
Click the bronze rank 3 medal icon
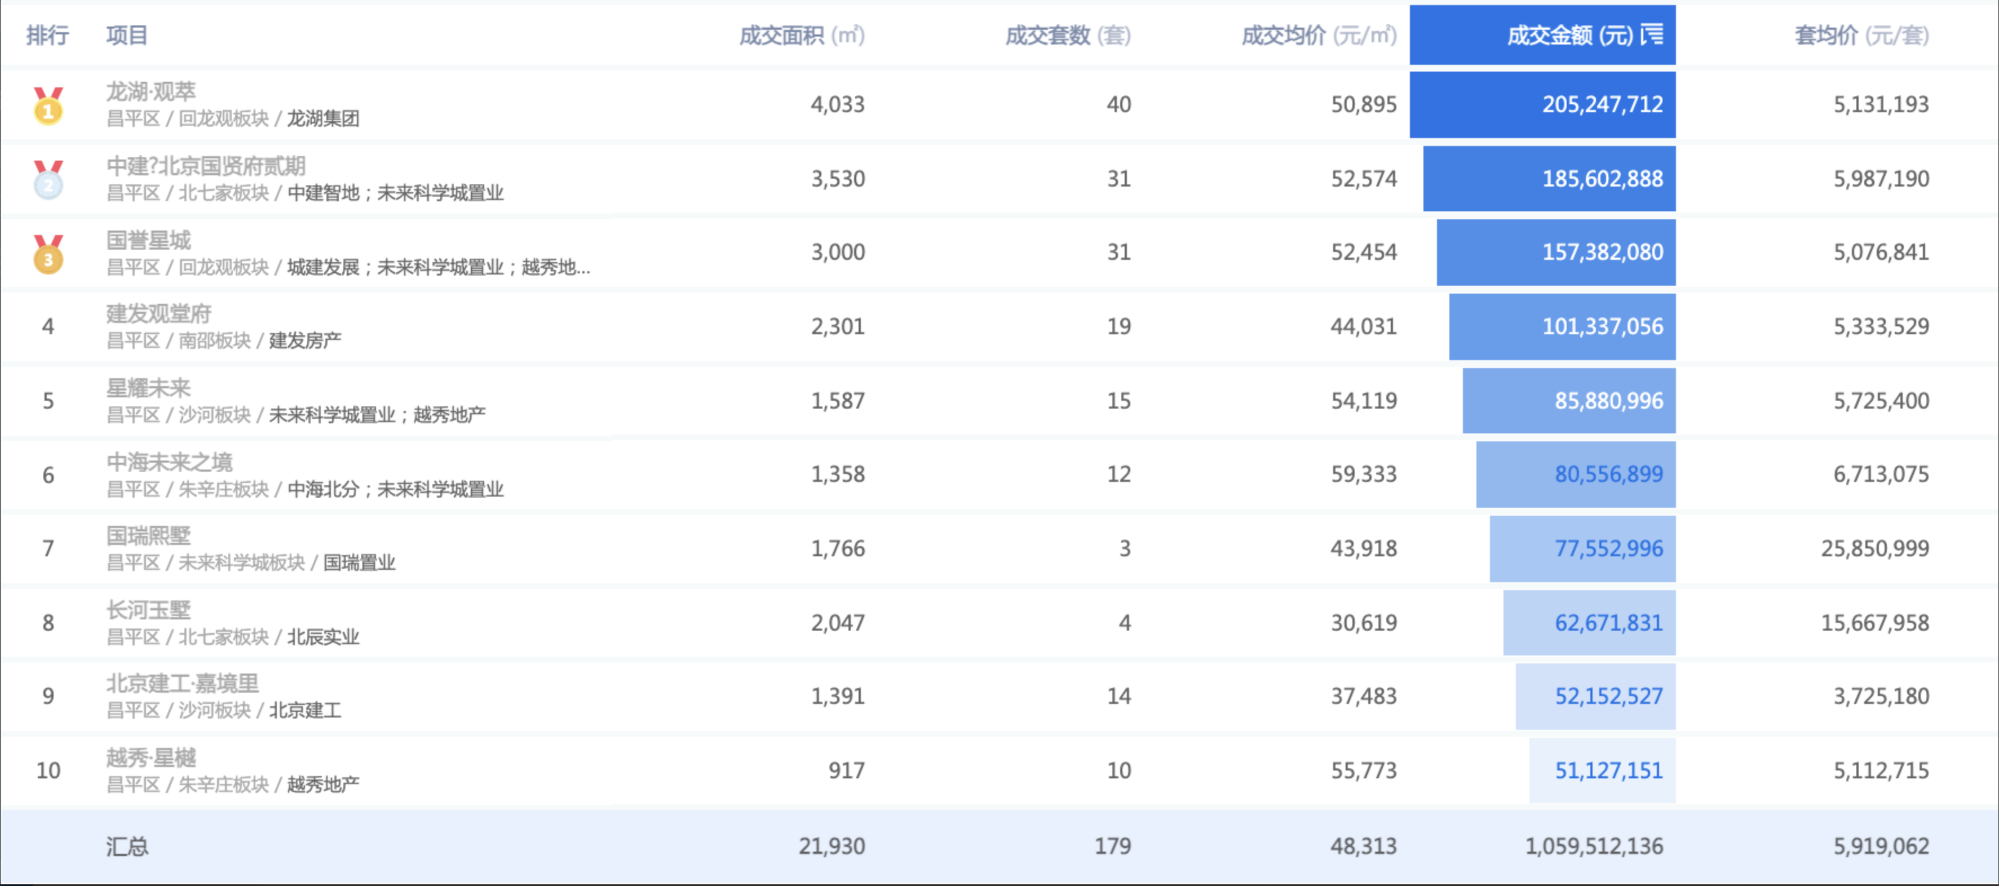coord(48,255)
